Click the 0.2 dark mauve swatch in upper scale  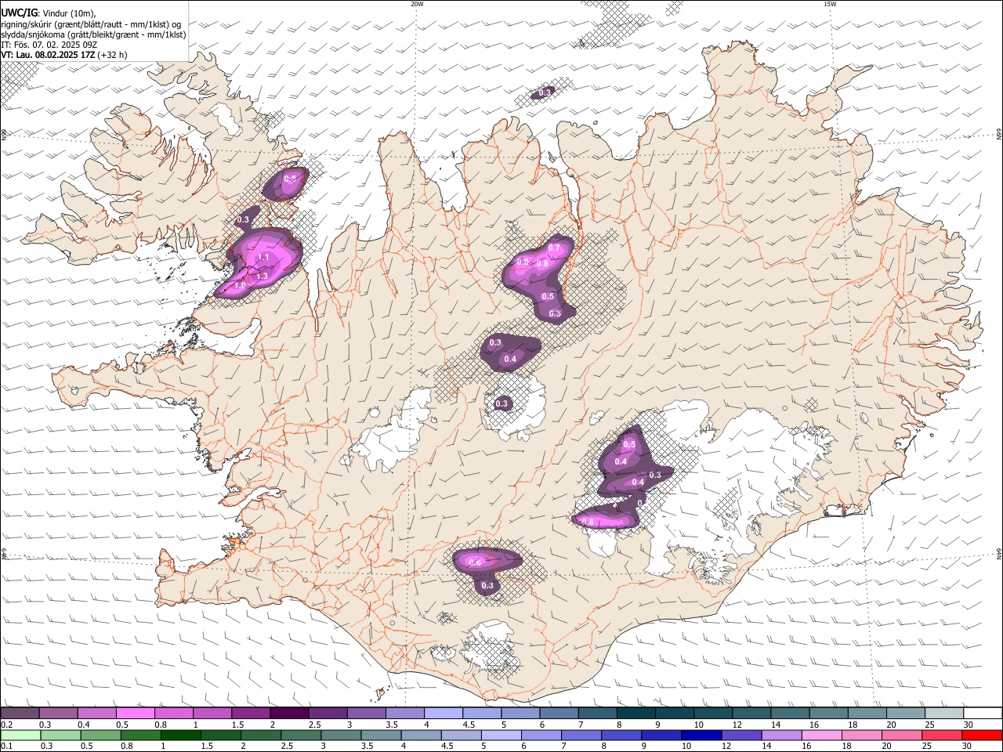point(20,713)
